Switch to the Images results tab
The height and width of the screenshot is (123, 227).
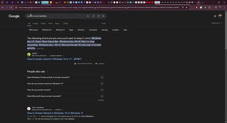[x=35, y=23]
